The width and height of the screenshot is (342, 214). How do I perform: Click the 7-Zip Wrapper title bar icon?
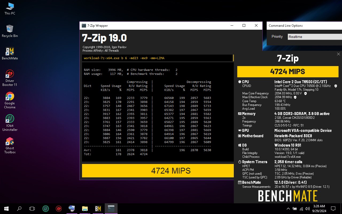coord(84,26)
